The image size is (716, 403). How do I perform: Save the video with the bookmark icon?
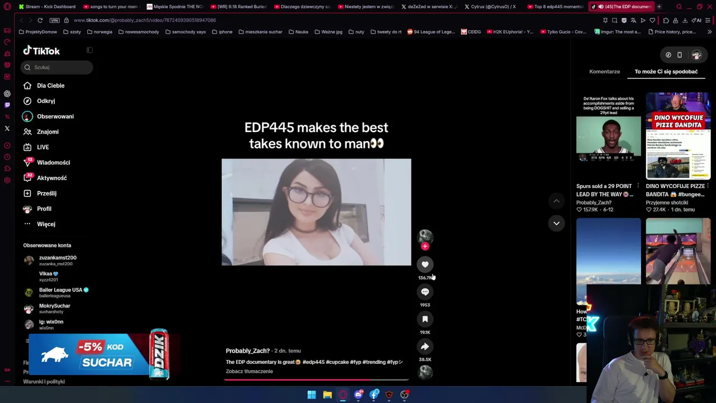coord(425,319)
